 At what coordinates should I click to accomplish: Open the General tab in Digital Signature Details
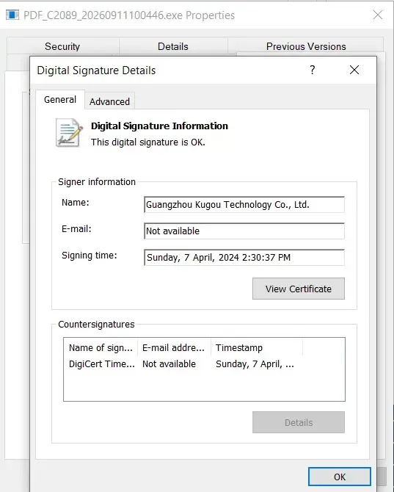pyautogui.click(x=60, y=100)
